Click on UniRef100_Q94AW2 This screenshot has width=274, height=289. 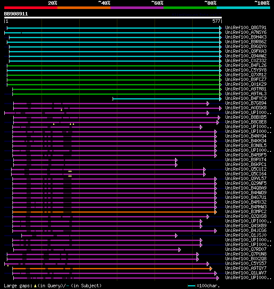tap(246, 56)
